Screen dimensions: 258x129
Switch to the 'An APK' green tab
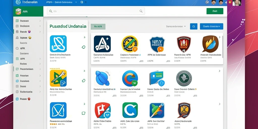(98, 26)
